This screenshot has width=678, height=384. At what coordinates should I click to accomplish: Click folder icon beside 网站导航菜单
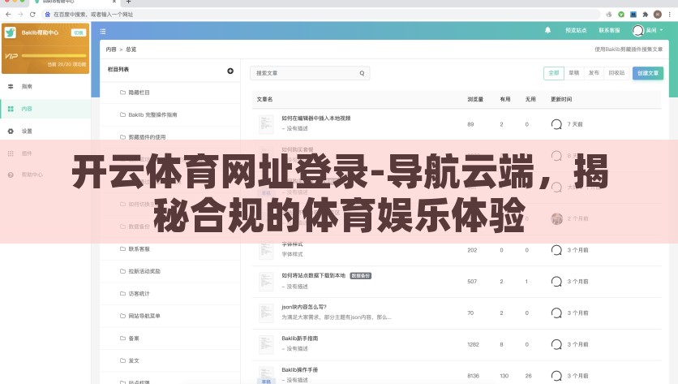point(122,316)
